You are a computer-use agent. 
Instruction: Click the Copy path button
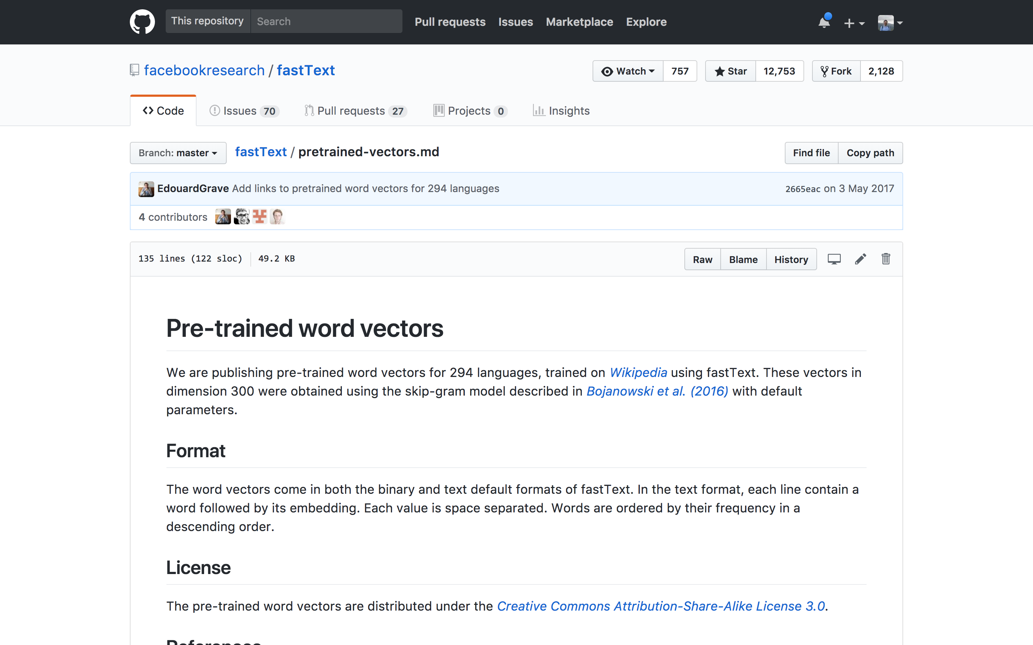click(870, 153)
